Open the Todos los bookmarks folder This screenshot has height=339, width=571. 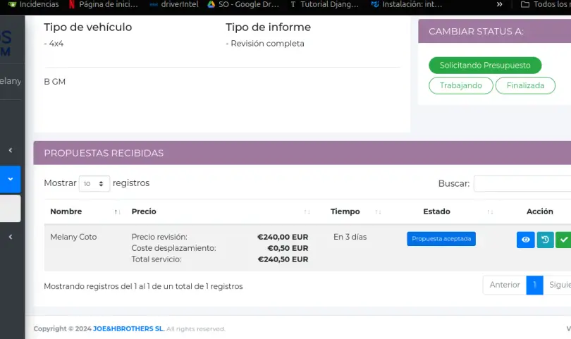click(x=546, y=4)
